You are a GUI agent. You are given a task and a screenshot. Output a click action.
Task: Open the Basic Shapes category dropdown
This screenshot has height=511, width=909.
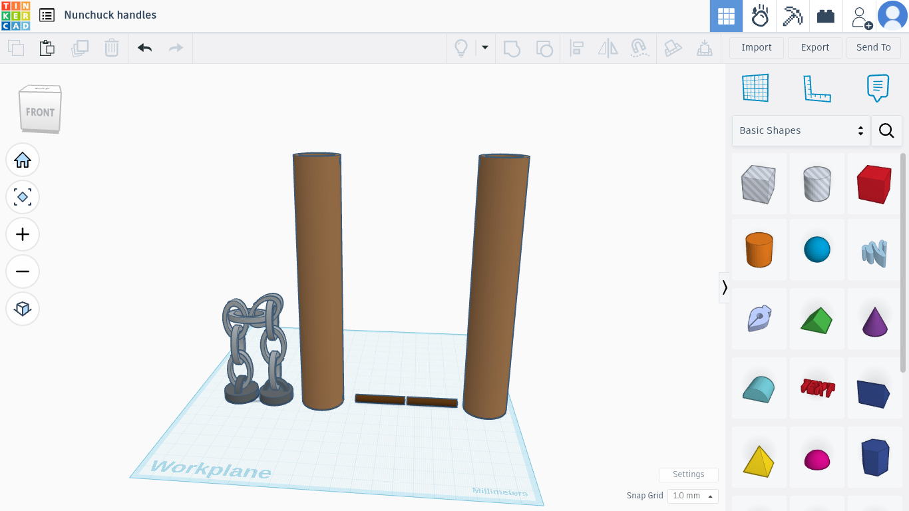(x=801, y=130)
